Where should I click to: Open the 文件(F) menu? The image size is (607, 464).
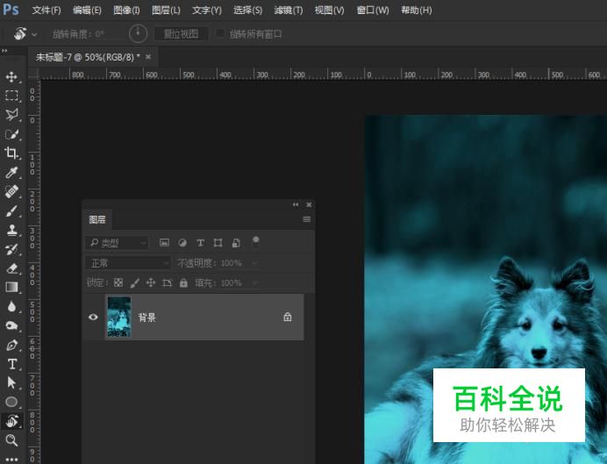pyautogui.click(x=46, y=10)
